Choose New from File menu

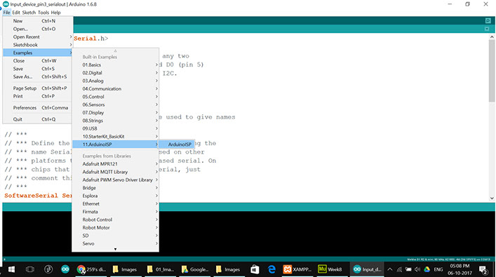[x=38, y=21]
